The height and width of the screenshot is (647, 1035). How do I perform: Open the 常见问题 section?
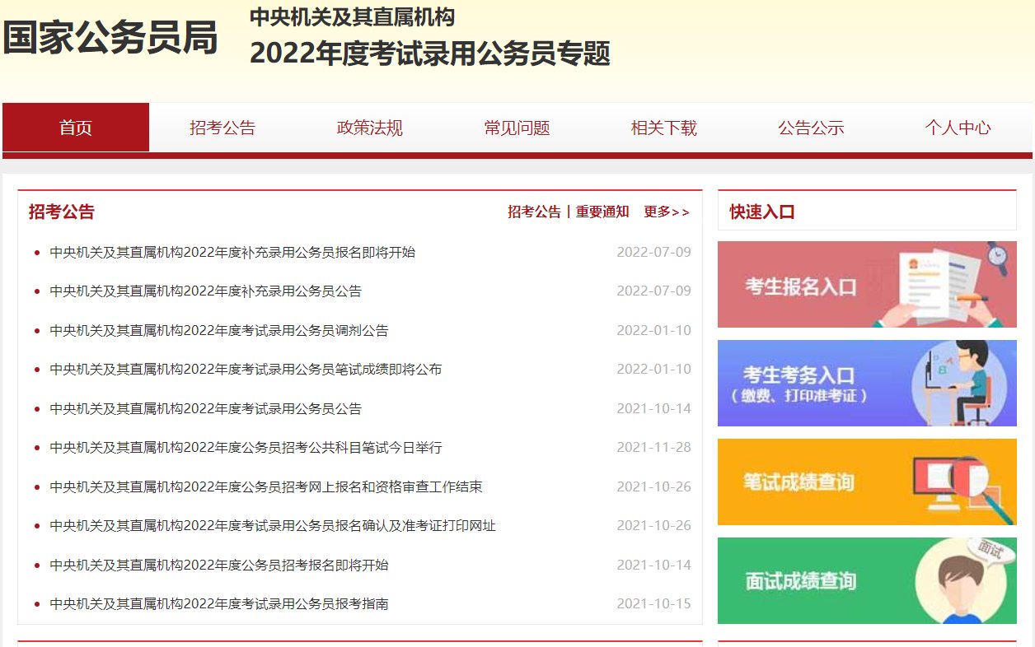516,127
